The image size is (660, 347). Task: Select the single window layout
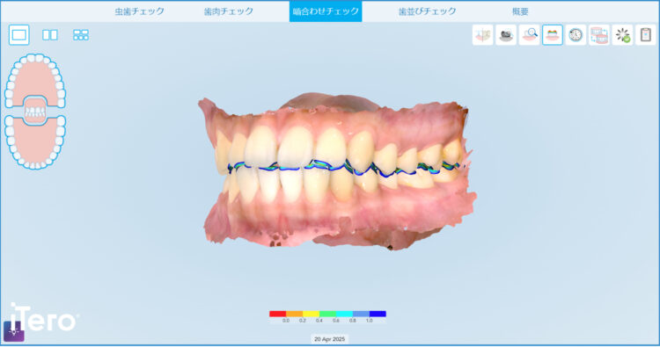[x=19, y=35]
